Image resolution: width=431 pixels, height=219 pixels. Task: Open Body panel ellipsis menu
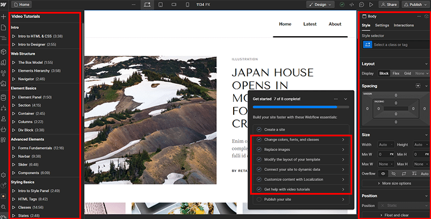coord(419,16)
